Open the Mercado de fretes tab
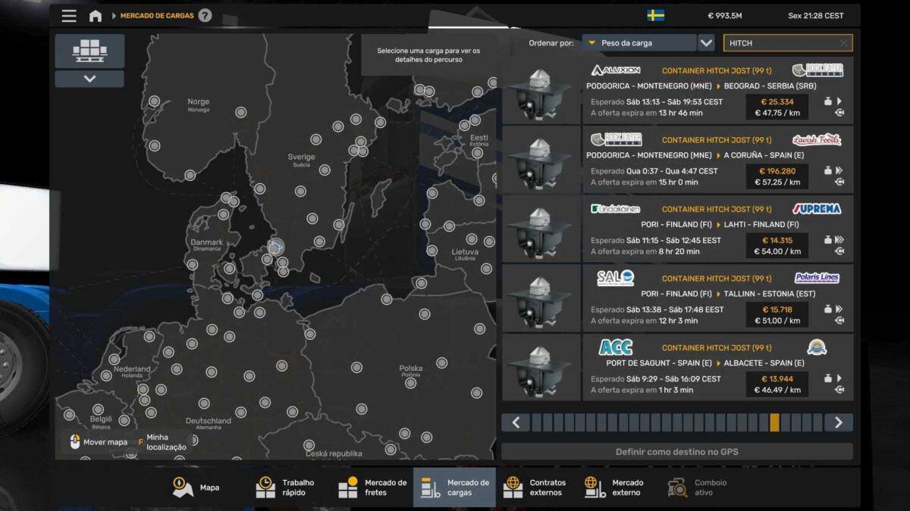 coord(373,488)
